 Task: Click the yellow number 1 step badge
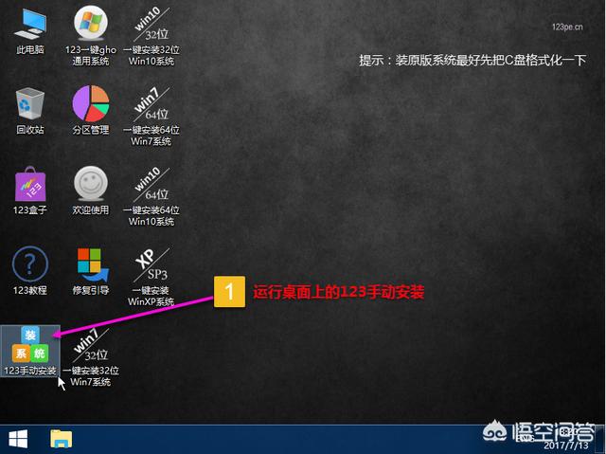tap(227, 293)
